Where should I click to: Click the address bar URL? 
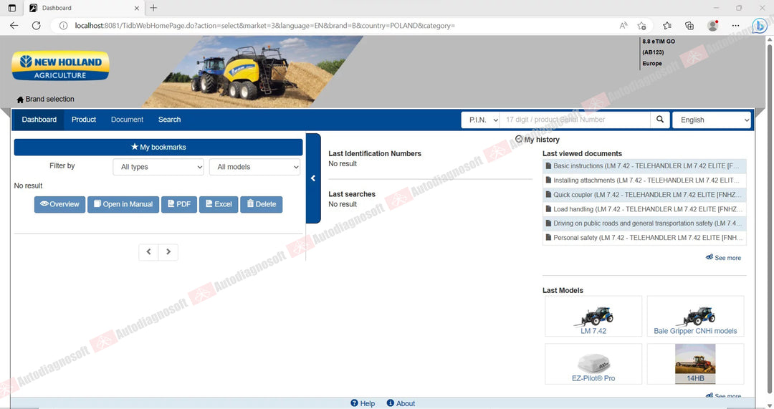(264, 25)
